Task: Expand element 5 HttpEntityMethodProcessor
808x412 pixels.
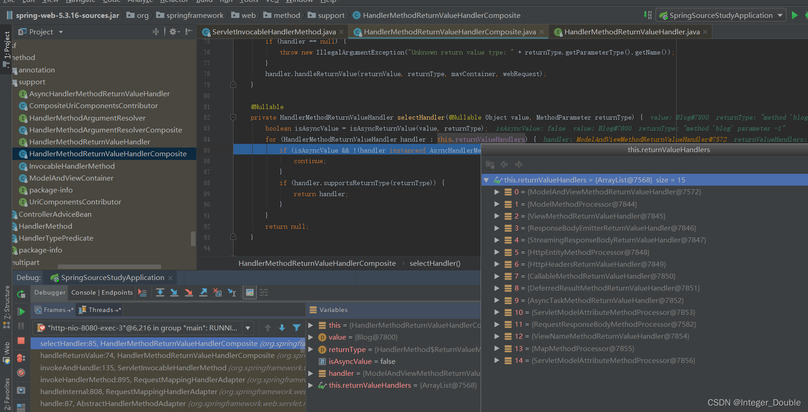Action: tap(497, 252)
